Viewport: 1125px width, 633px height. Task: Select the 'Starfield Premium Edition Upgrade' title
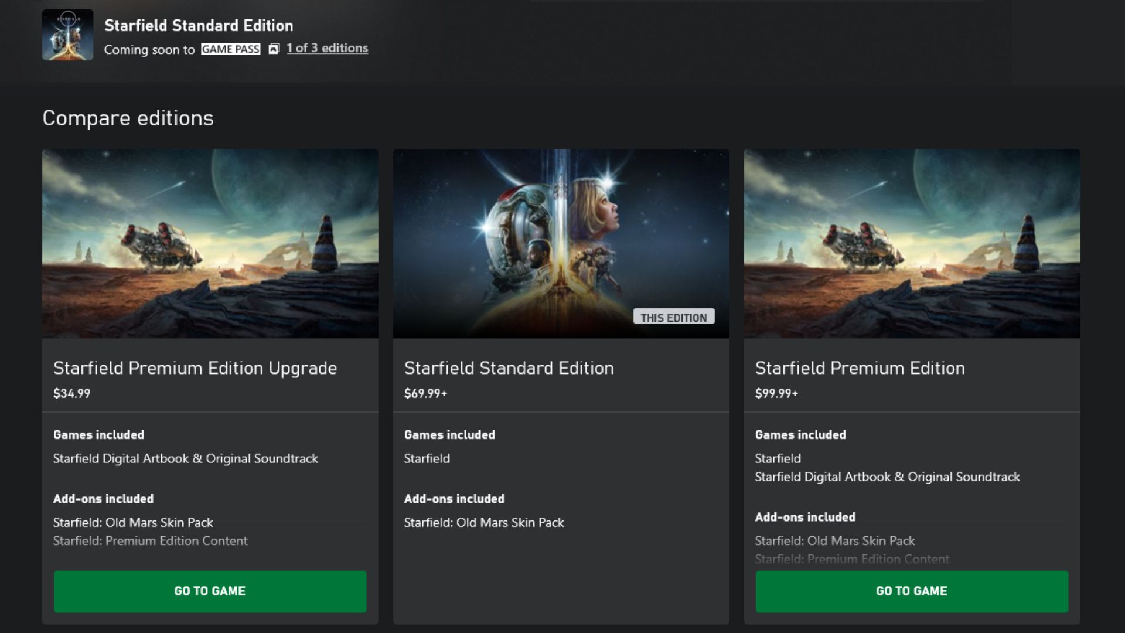(195, 368)
